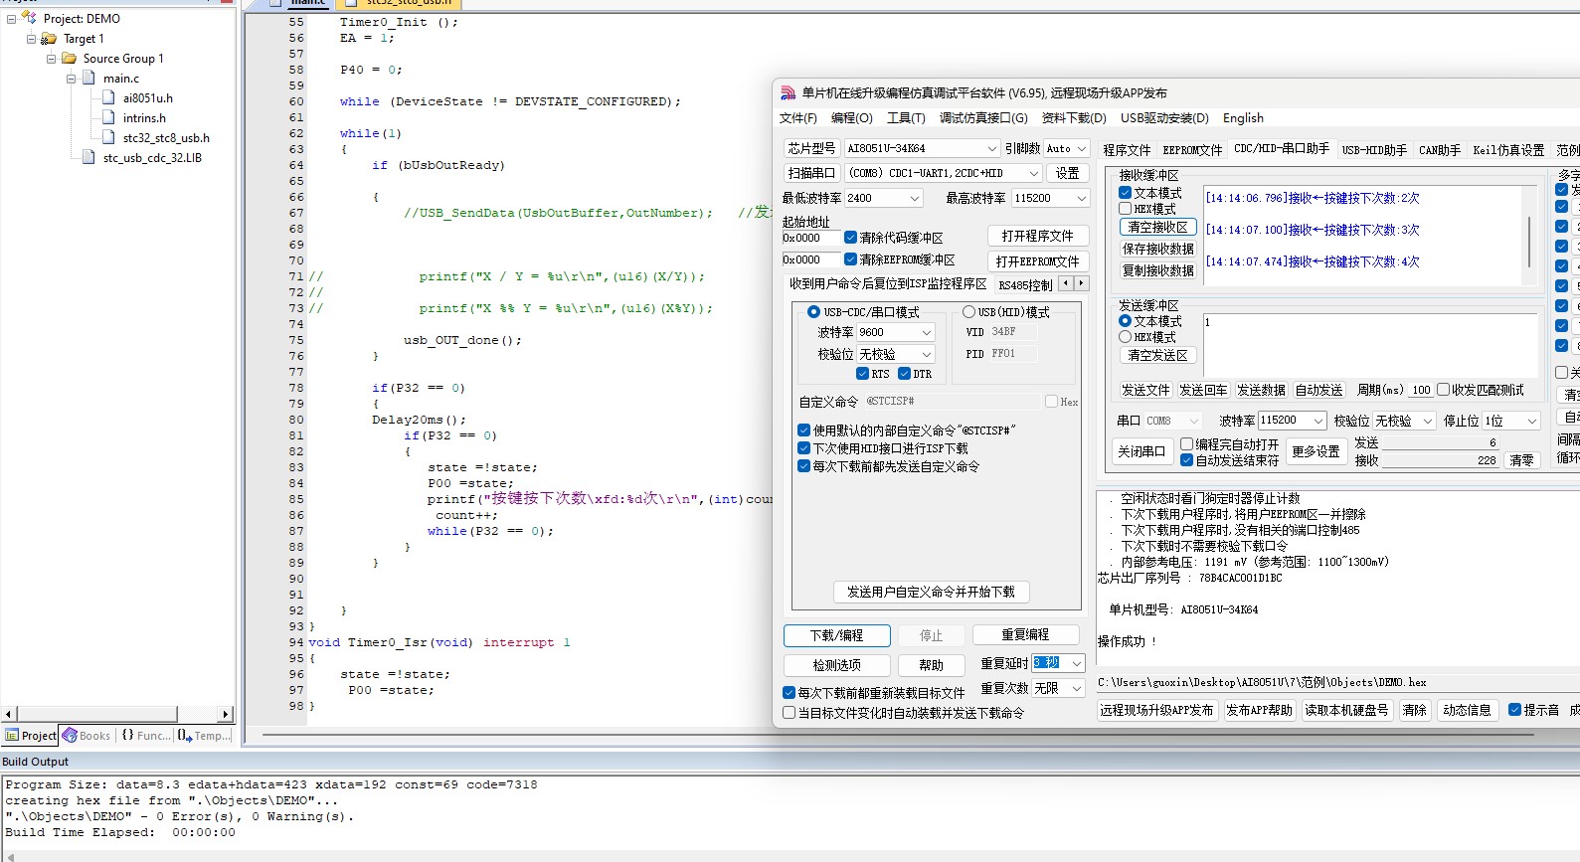Open the 调试仿真接口(G) menu

pos(983,118)
